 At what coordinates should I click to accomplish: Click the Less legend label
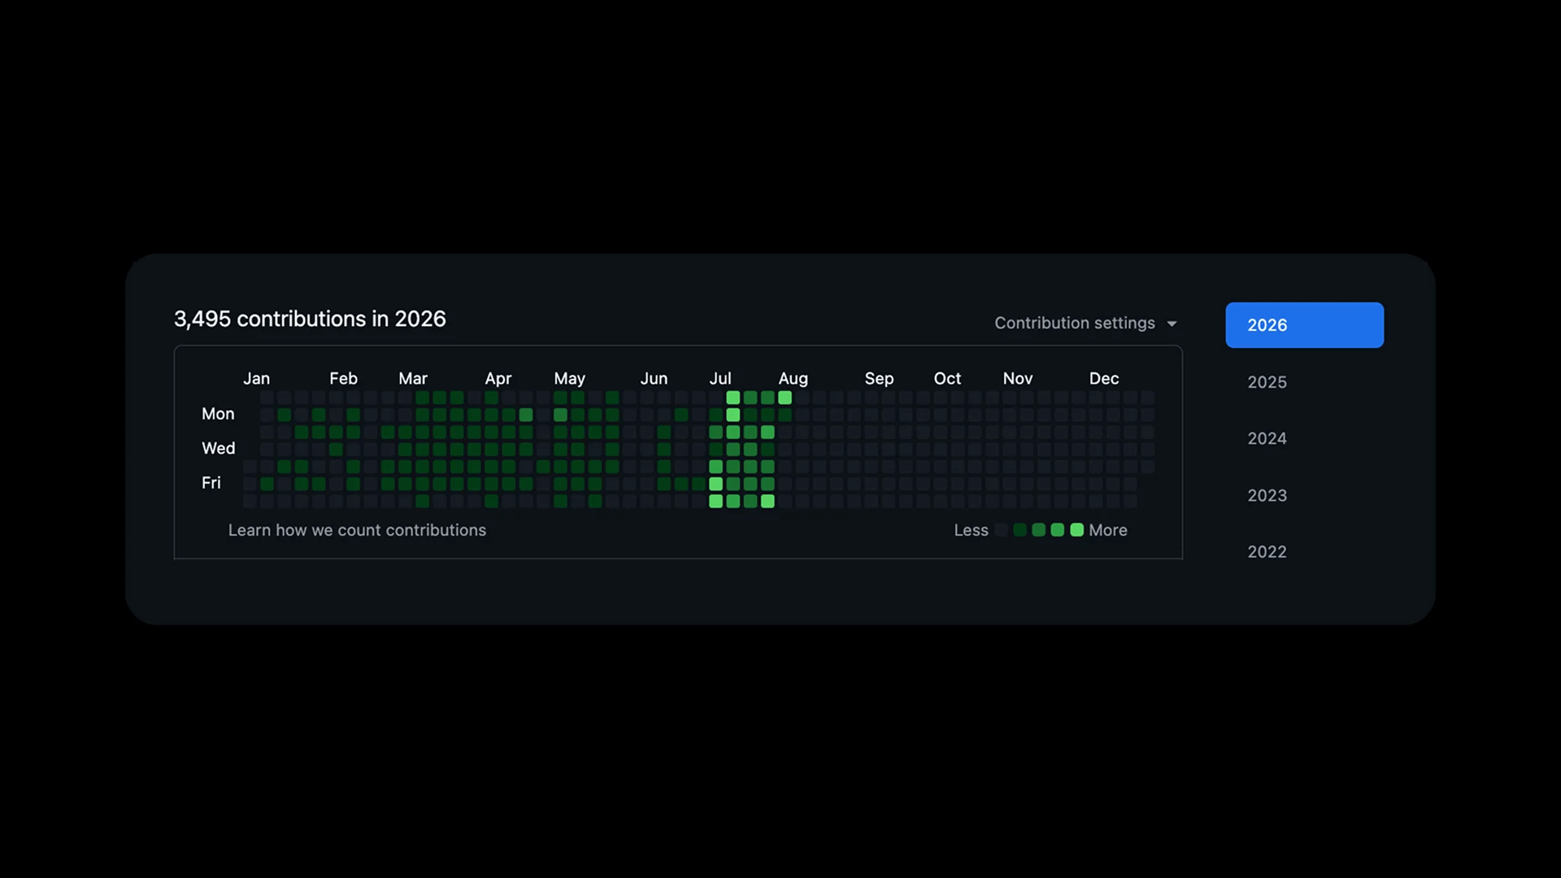click(x=971, y=530)
